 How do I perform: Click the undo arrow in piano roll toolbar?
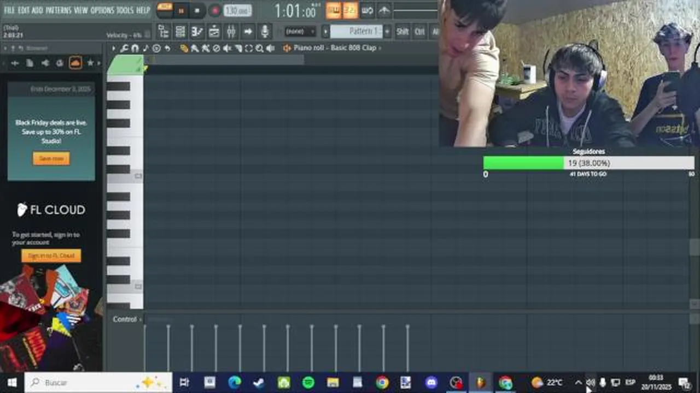tap(167, 48)
